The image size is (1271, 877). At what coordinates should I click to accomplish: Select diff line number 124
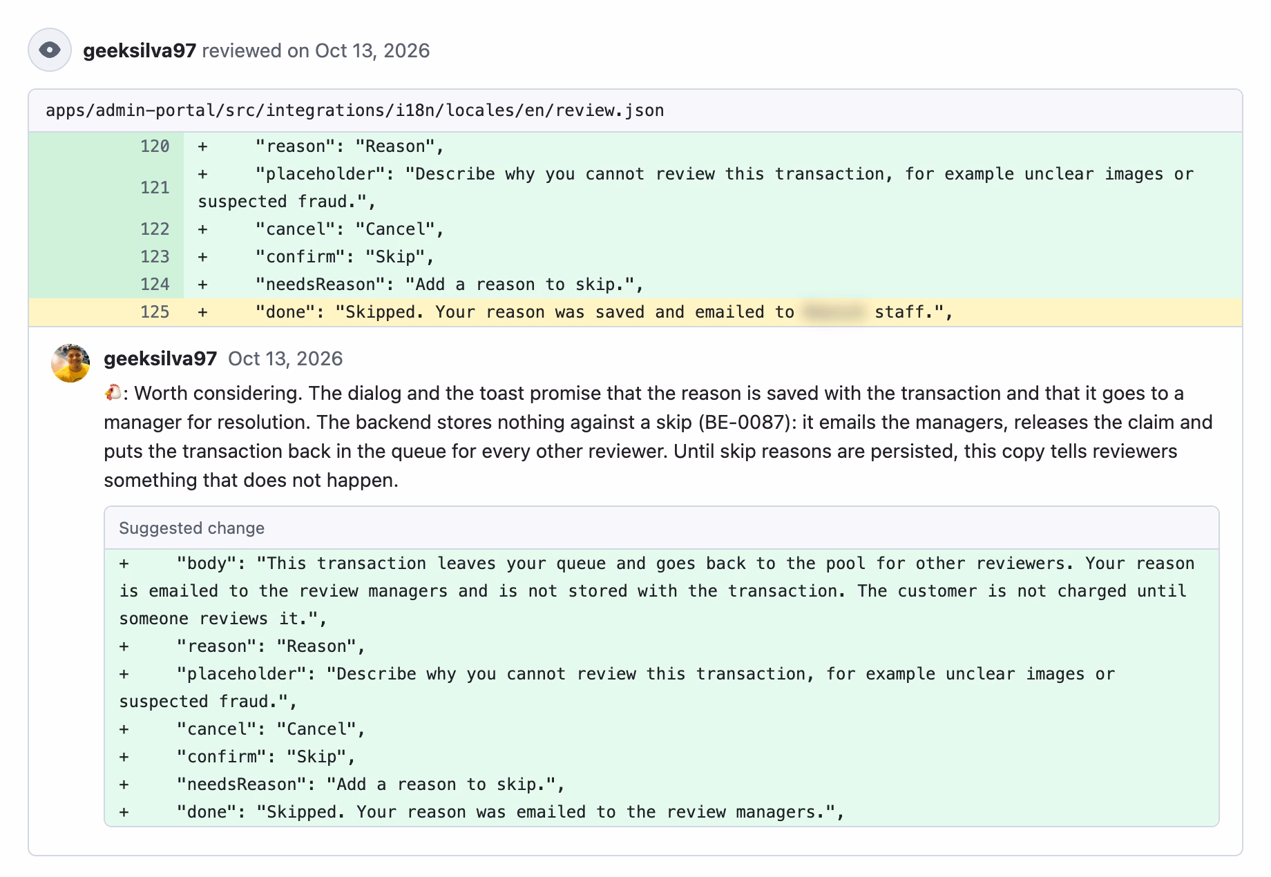point(155,285)
